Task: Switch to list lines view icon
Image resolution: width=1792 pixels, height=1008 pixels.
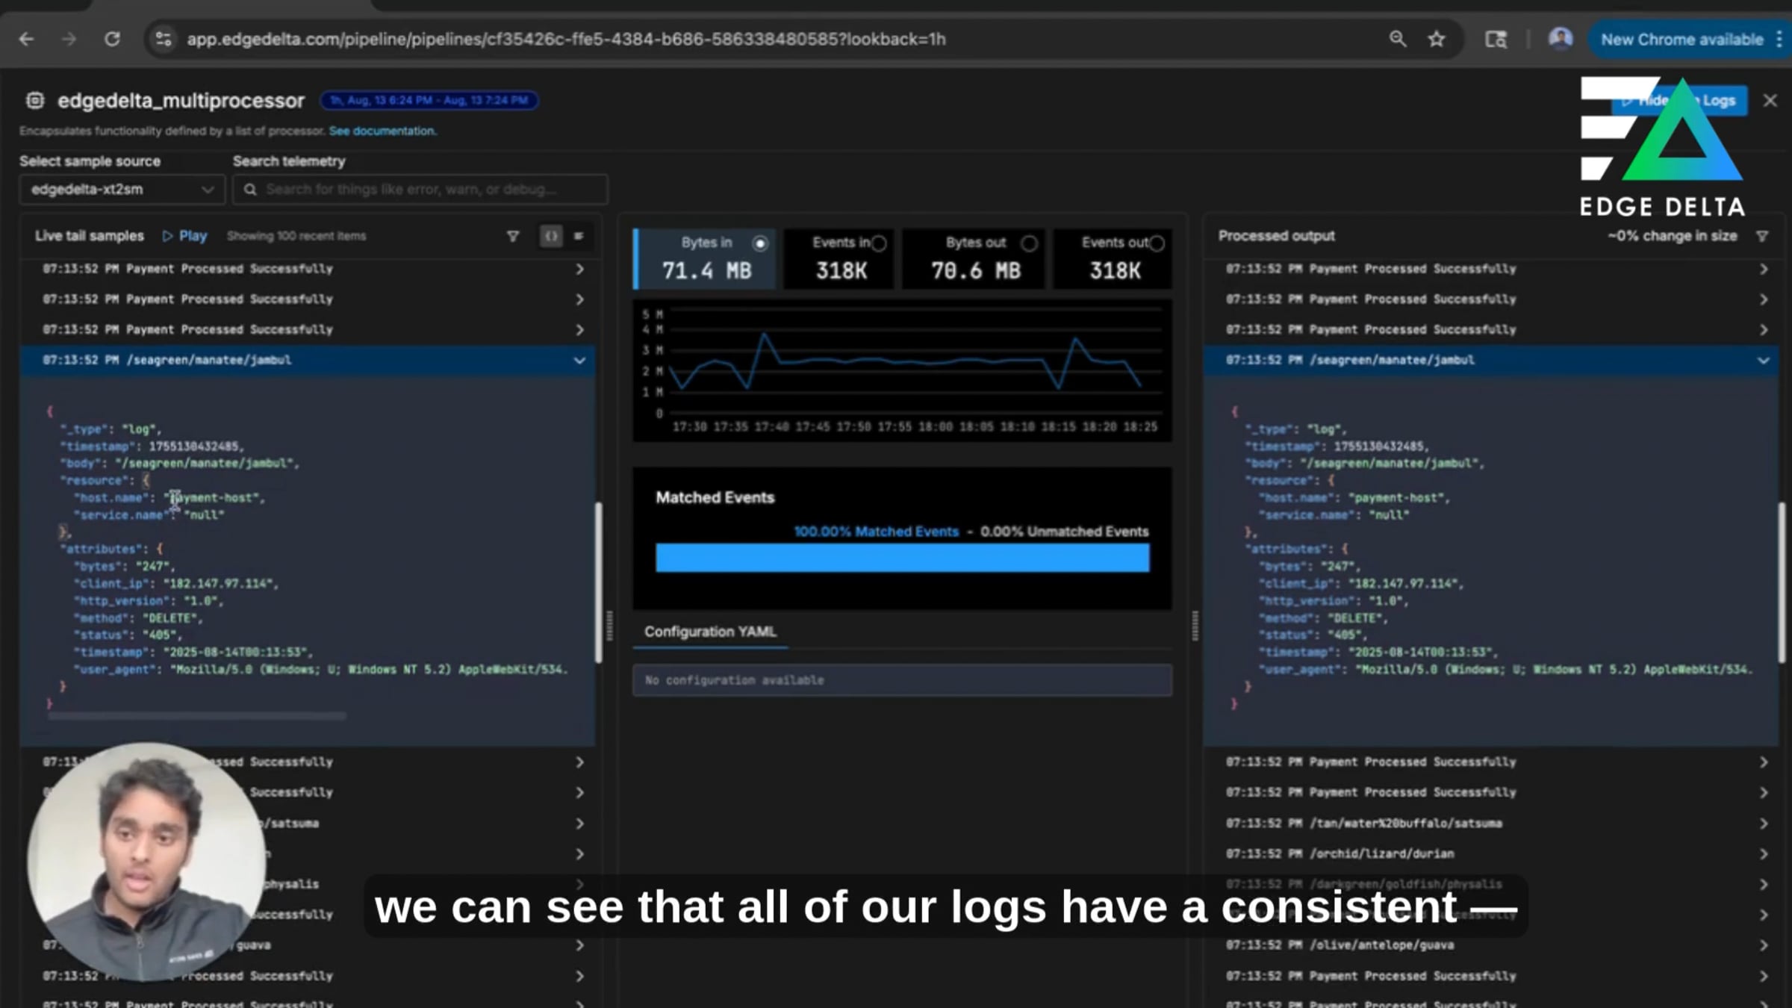Action: (579, 236)
